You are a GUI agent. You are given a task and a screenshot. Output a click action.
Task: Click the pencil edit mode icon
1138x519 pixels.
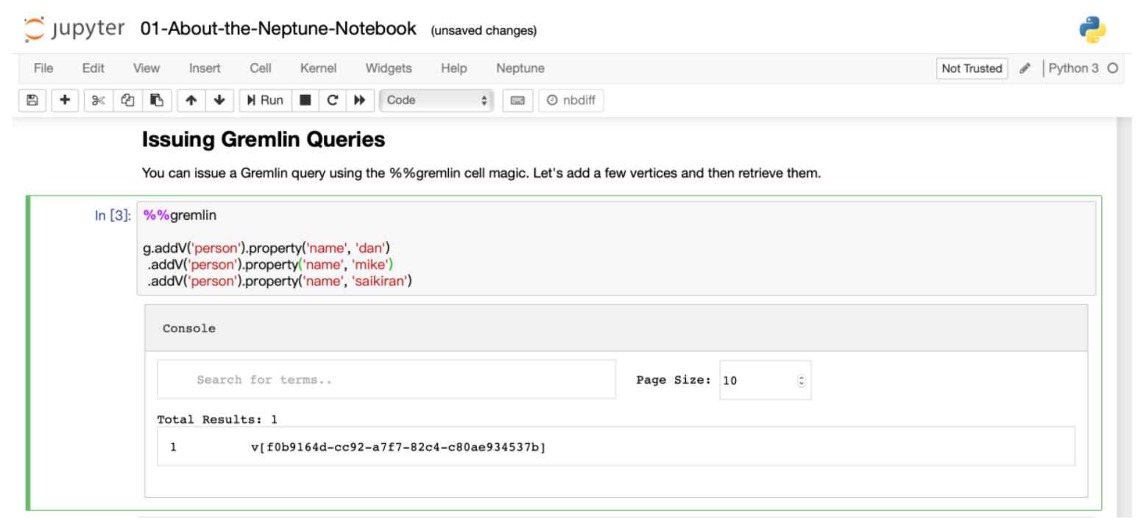point(1025,68)
